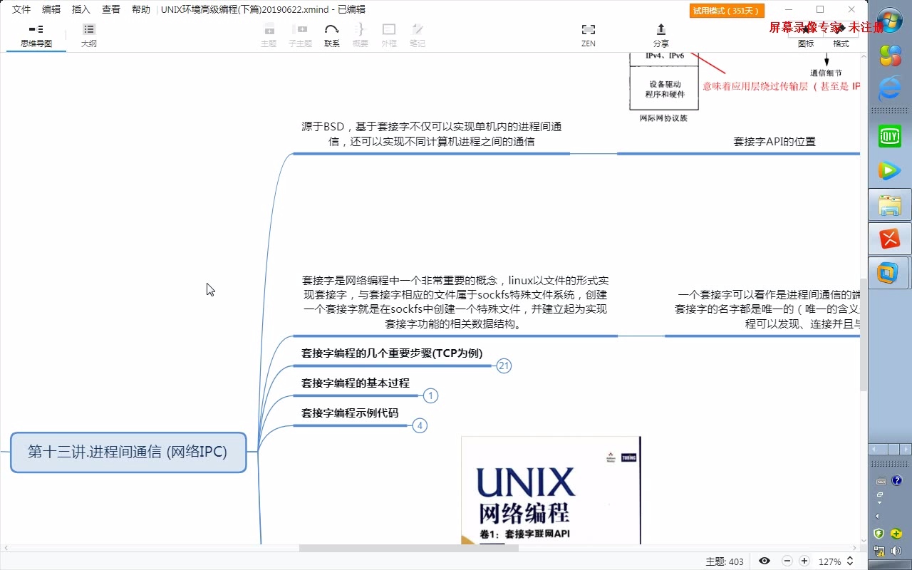The image size is (912, 570).
Task: Switch to 大纲 outline view
Action: coord(88,32)
